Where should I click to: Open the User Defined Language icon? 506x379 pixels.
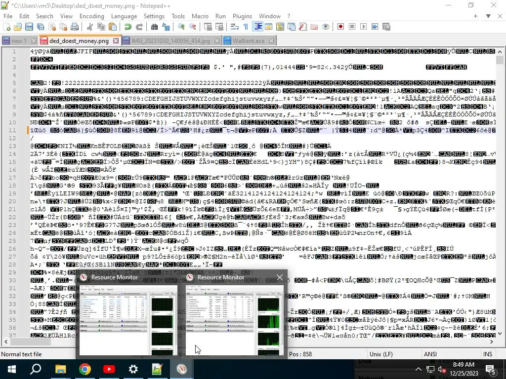click(x=268, y=27)
